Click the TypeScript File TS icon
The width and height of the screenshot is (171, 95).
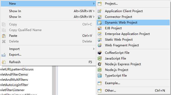point(100,76)
